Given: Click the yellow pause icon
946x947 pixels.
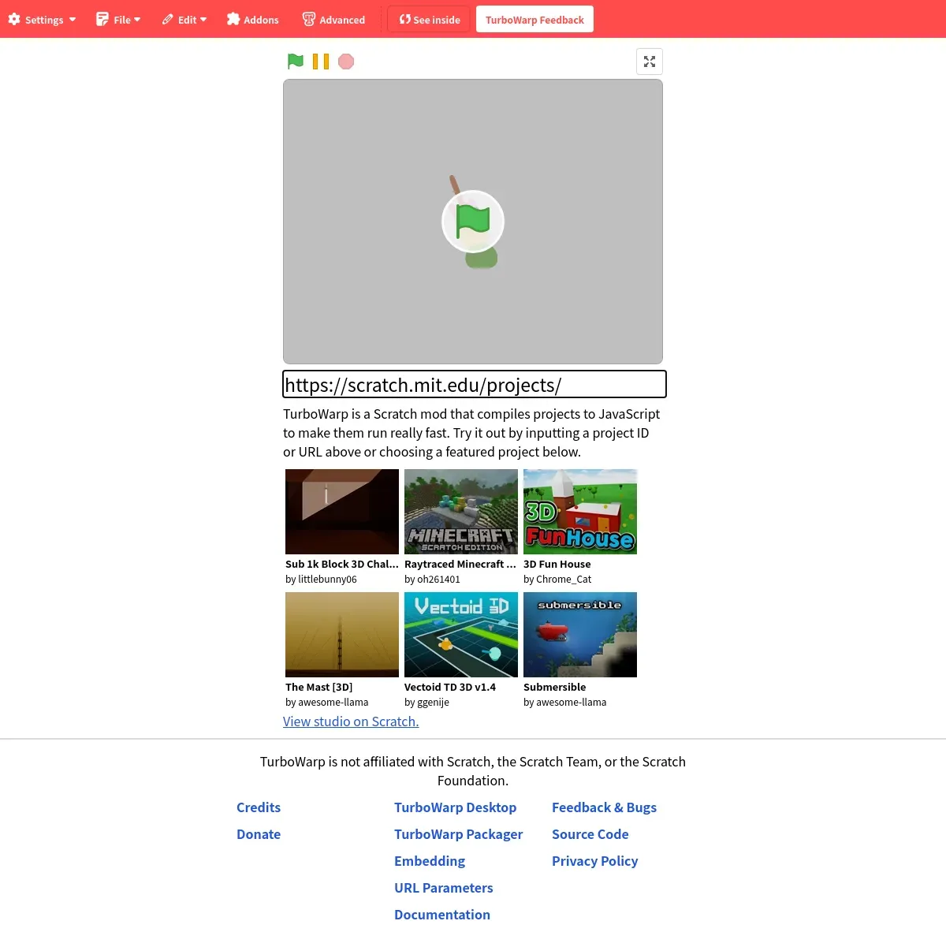Looking at the screenshot, I should (321, 62).
